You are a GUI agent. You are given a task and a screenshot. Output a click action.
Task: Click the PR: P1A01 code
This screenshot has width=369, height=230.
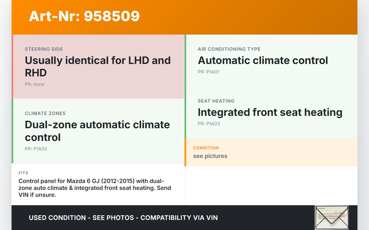[208, 72]
